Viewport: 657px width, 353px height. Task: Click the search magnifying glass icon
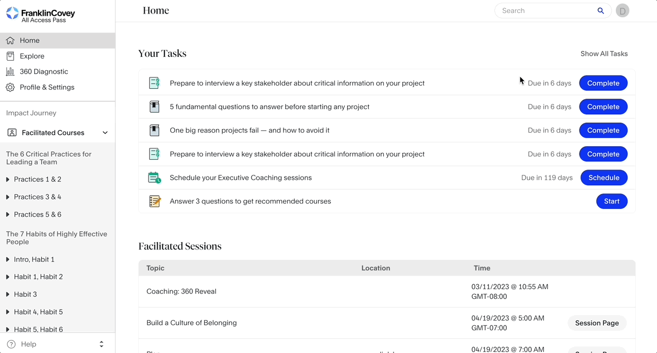[601, 11]
